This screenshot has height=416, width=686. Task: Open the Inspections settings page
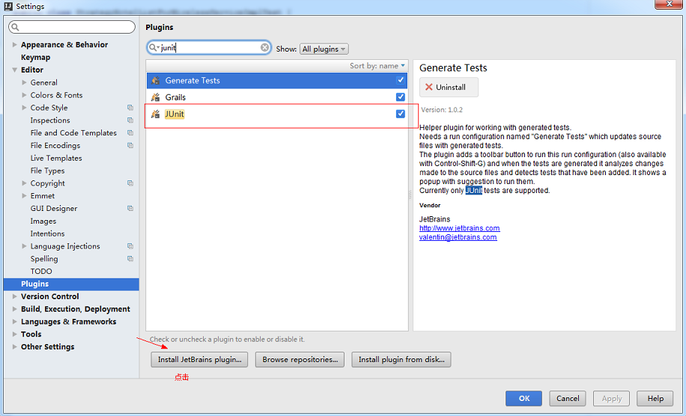click(50, 120)
